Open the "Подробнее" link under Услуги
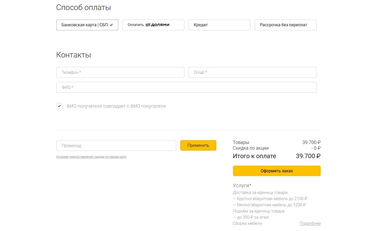 pos(310,223)
